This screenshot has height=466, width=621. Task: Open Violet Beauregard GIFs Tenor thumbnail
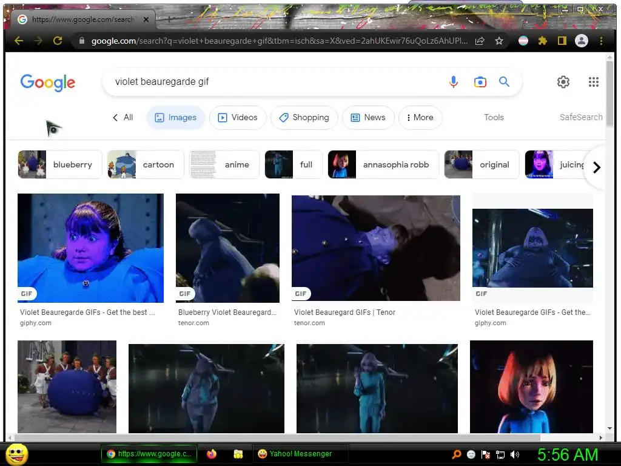[376, 248]
